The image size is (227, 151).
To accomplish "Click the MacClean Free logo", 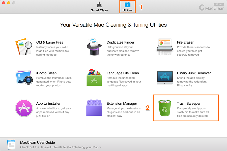I will click(212, 7).
